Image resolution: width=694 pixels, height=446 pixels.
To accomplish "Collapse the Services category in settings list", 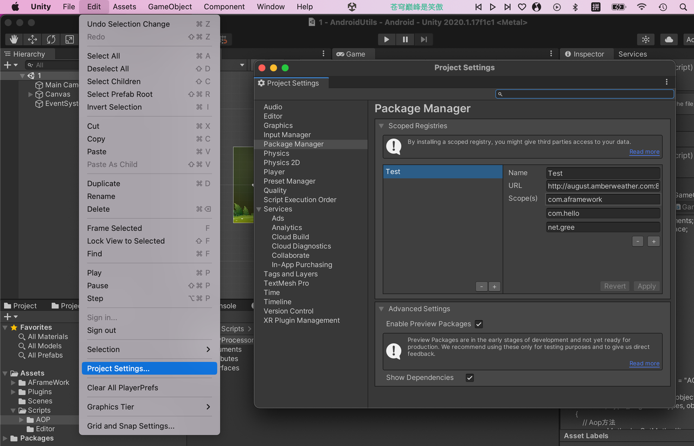I will [x=258, y=209].
